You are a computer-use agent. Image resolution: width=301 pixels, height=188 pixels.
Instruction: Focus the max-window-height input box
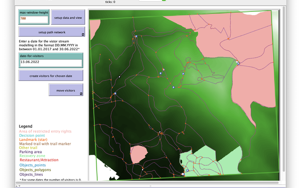tap(34, 19)
